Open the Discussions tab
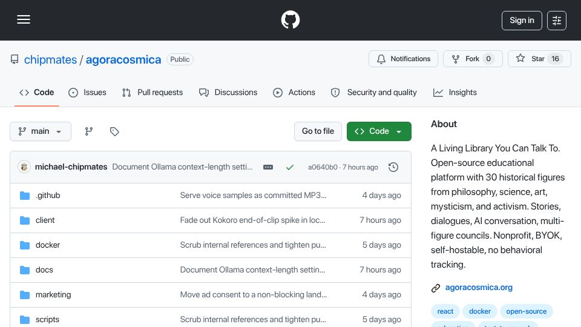The width and height of the screenshot is (581, 327). pyautogui.click(x=228, y=92)
